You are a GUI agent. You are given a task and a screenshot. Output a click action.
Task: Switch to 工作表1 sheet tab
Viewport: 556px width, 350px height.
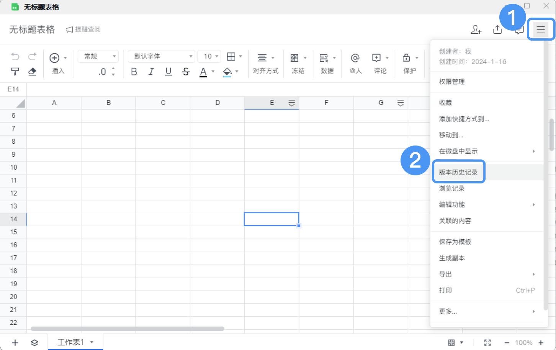pos(71,342)
